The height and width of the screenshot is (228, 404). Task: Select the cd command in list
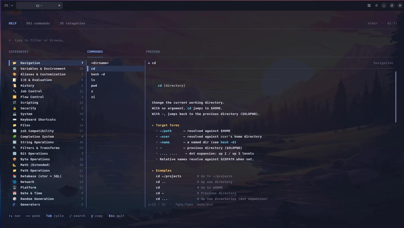click(x=116, y=69)
